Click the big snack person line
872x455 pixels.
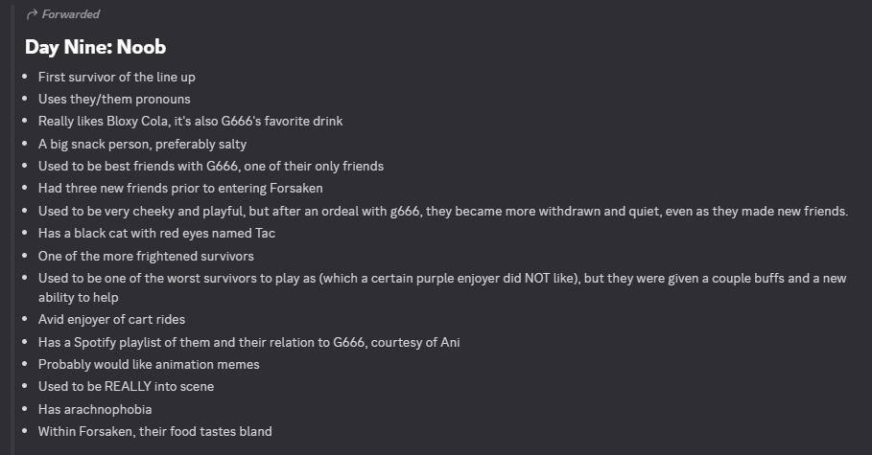pyautogui.click(x=142, y=145)
